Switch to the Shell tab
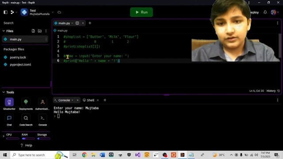 tap(88, 100)
